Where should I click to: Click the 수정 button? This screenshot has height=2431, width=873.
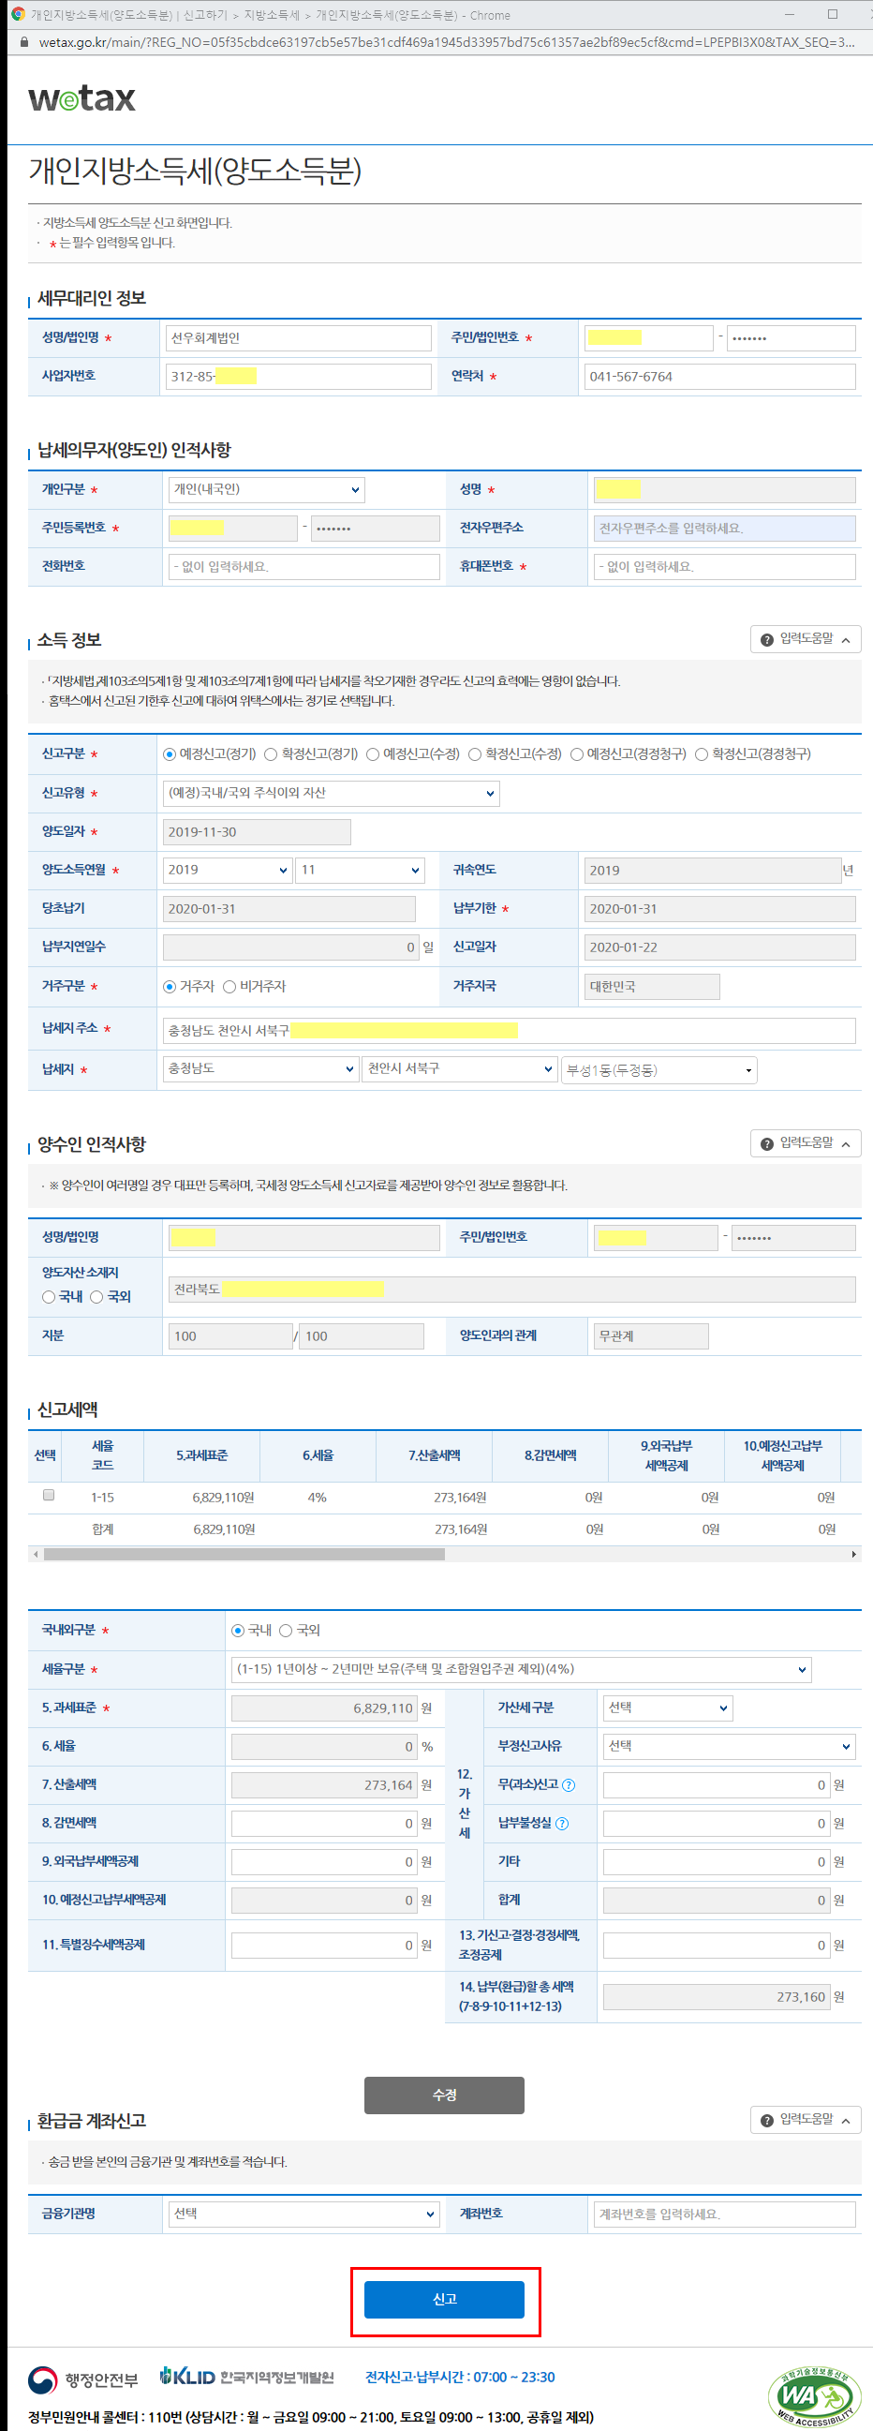click(444, 2095)
